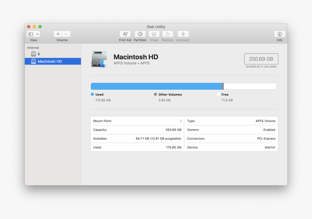Unmount the selected volume
This screenshot has width=312, height=219.
[182, 35]
